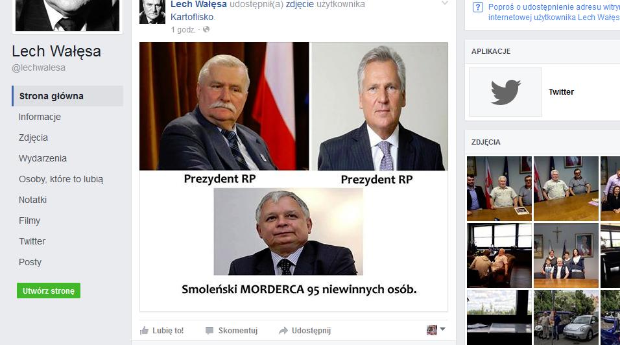Image resolution: width=620 pixels, height=345 pixels.
Task: Click the Lubię to! thumbs-up icon
Action: click(x=145, y=330)
